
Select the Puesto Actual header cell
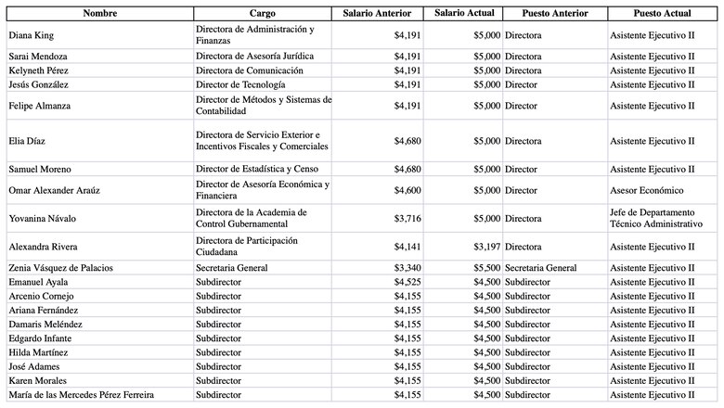coord(664,14)
